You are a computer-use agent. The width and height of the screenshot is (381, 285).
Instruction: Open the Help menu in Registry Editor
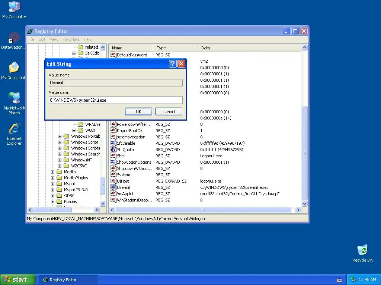87,39
